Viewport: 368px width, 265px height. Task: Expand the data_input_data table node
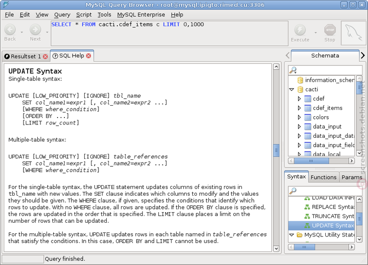click(x=299, y=136)
